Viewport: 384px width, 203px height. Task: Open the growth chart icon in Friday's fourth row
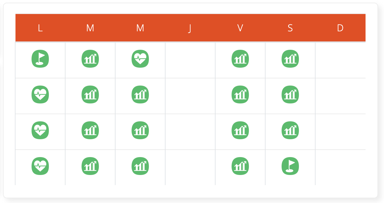click(240, 166)
